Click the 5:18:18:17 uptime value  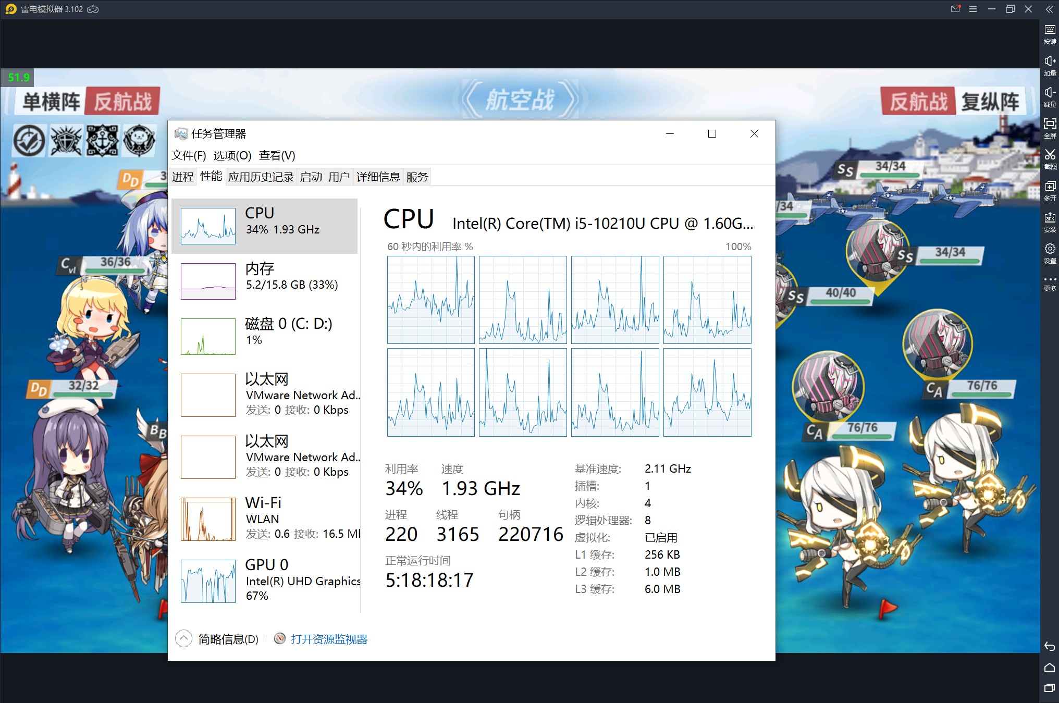tap(429, 580)
